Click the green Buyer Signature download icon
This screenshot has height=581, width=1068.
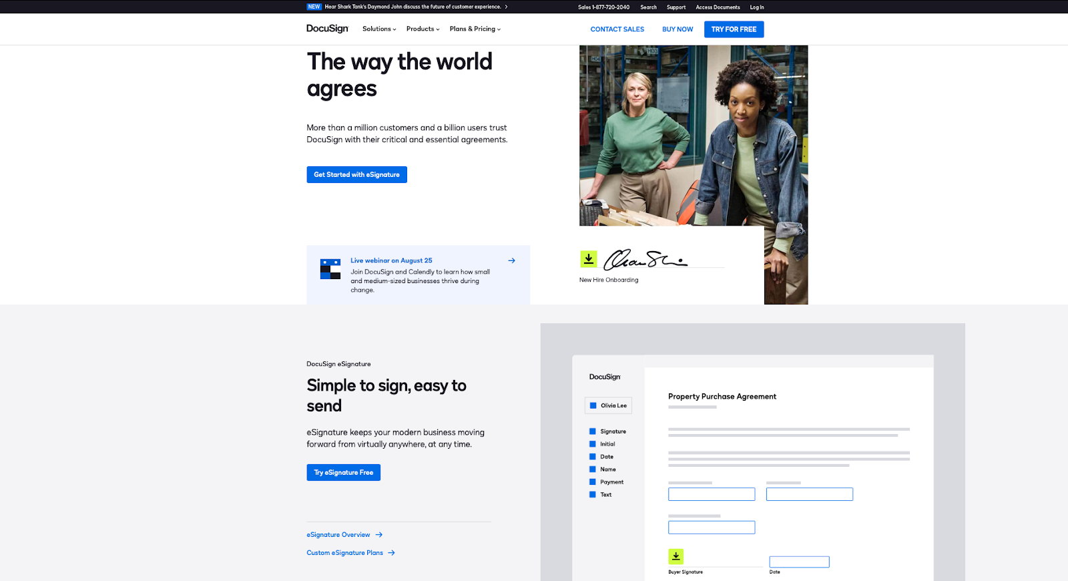click(x=676, y=556)
